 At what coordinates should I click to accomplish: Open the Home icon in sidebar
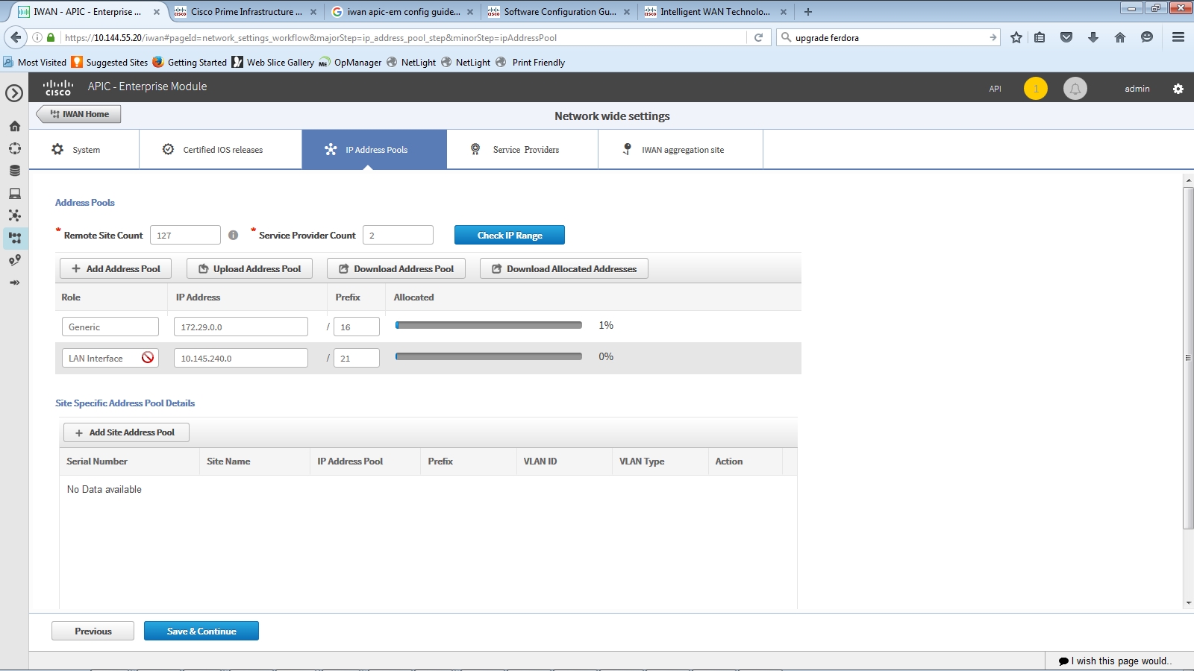point(14,126)
